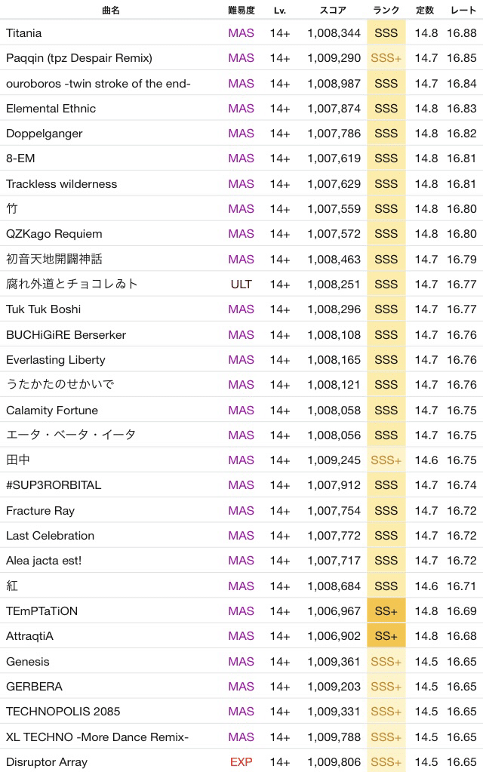Click ouroboros -twin stroke of the end-
The height and width of the screenshot is (772, 483).
tap(98, 84)
